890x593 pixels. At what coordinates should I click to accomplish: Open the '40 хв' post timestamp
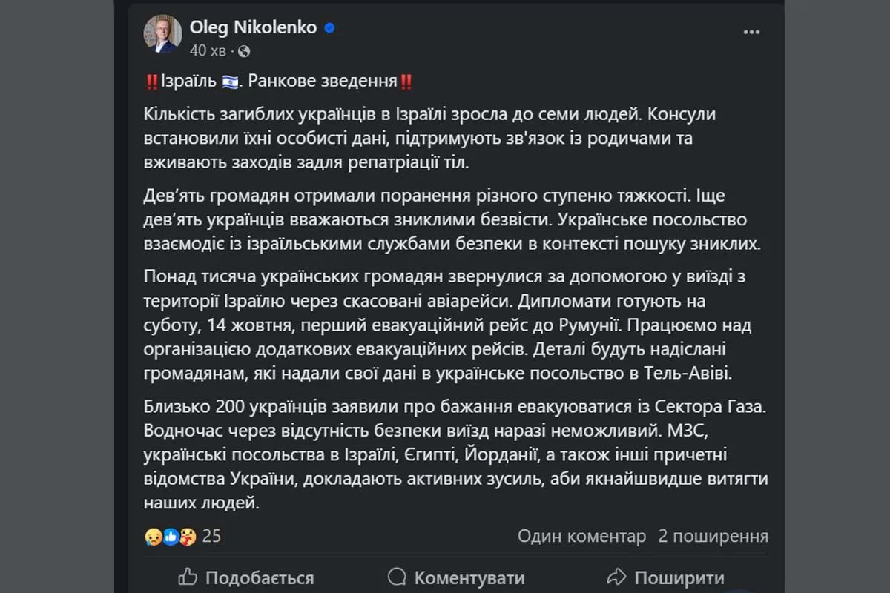click(208, 51)
